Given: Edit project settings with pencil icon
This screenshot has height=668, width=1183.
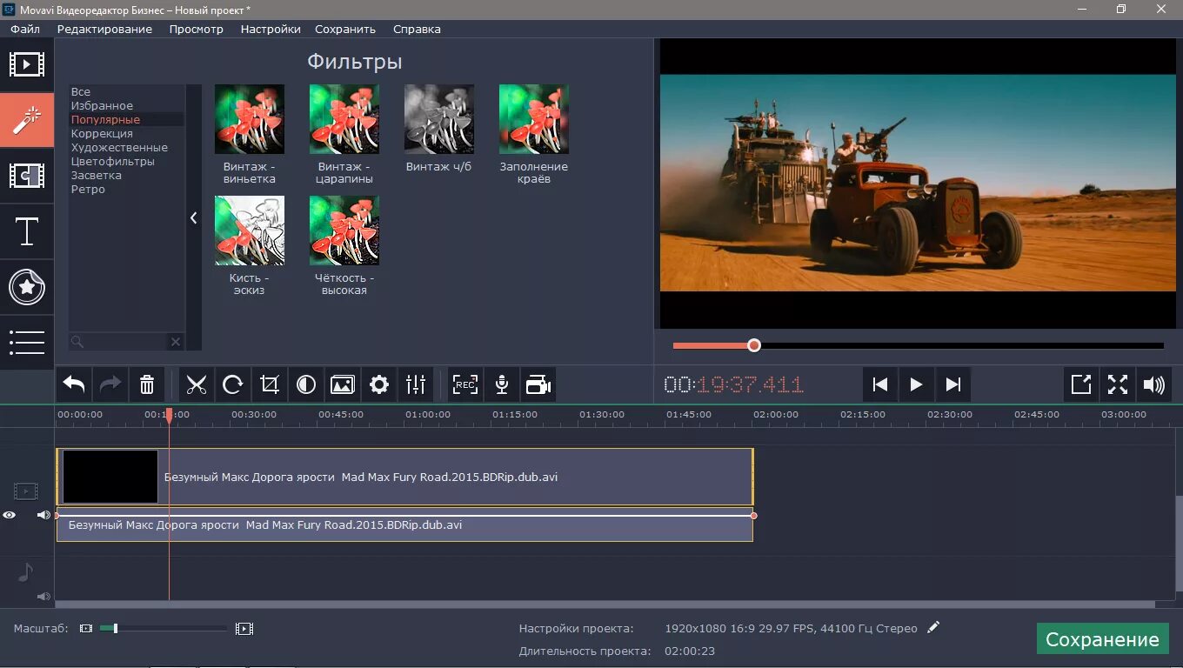Looking at the screenshot, I should click(933, 627).
